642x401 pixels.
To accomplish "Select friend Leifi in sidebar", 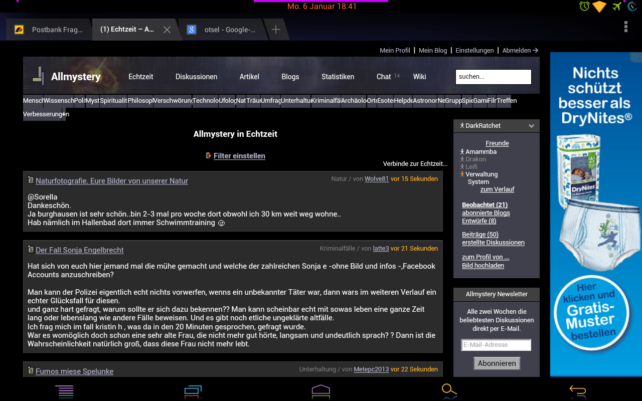I will click(x=471, y=167).
